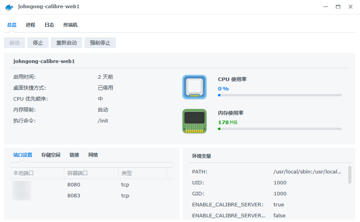Click the 类型 column header
The width and height of the screenshot is (360, 222).
tap(142, 173)
